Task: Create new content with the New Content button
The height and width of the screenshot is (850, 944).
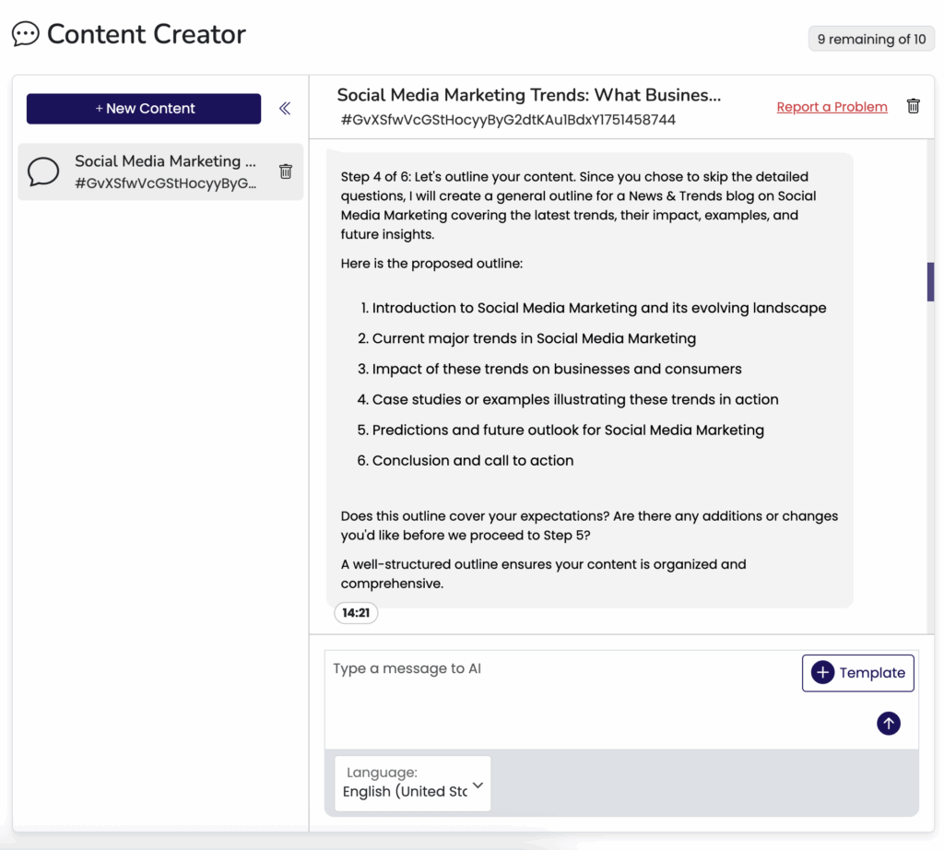Action: (144, 109)
